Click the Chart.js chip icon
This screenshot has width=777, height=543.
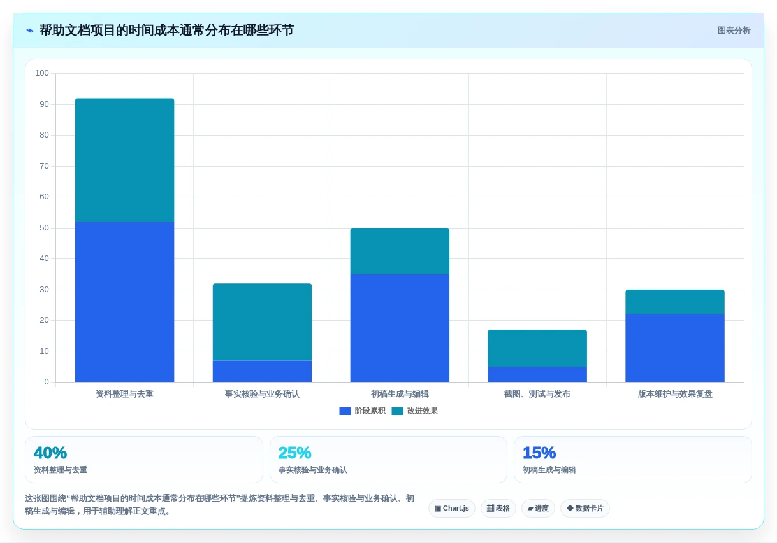[x=438, y=509]
